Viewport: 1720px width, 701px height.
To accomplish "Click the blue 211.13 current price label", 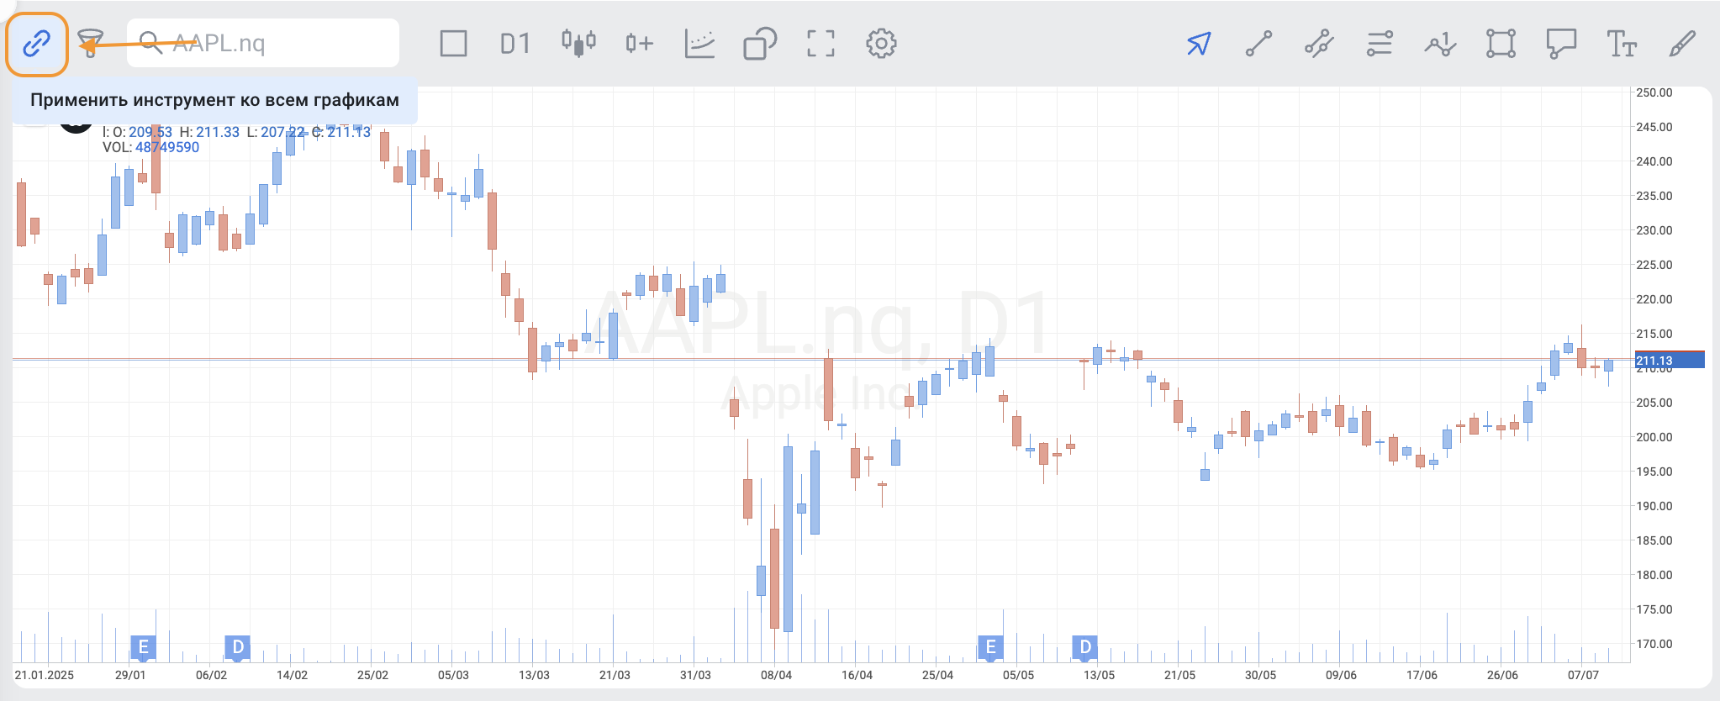I will point(1669,361).
